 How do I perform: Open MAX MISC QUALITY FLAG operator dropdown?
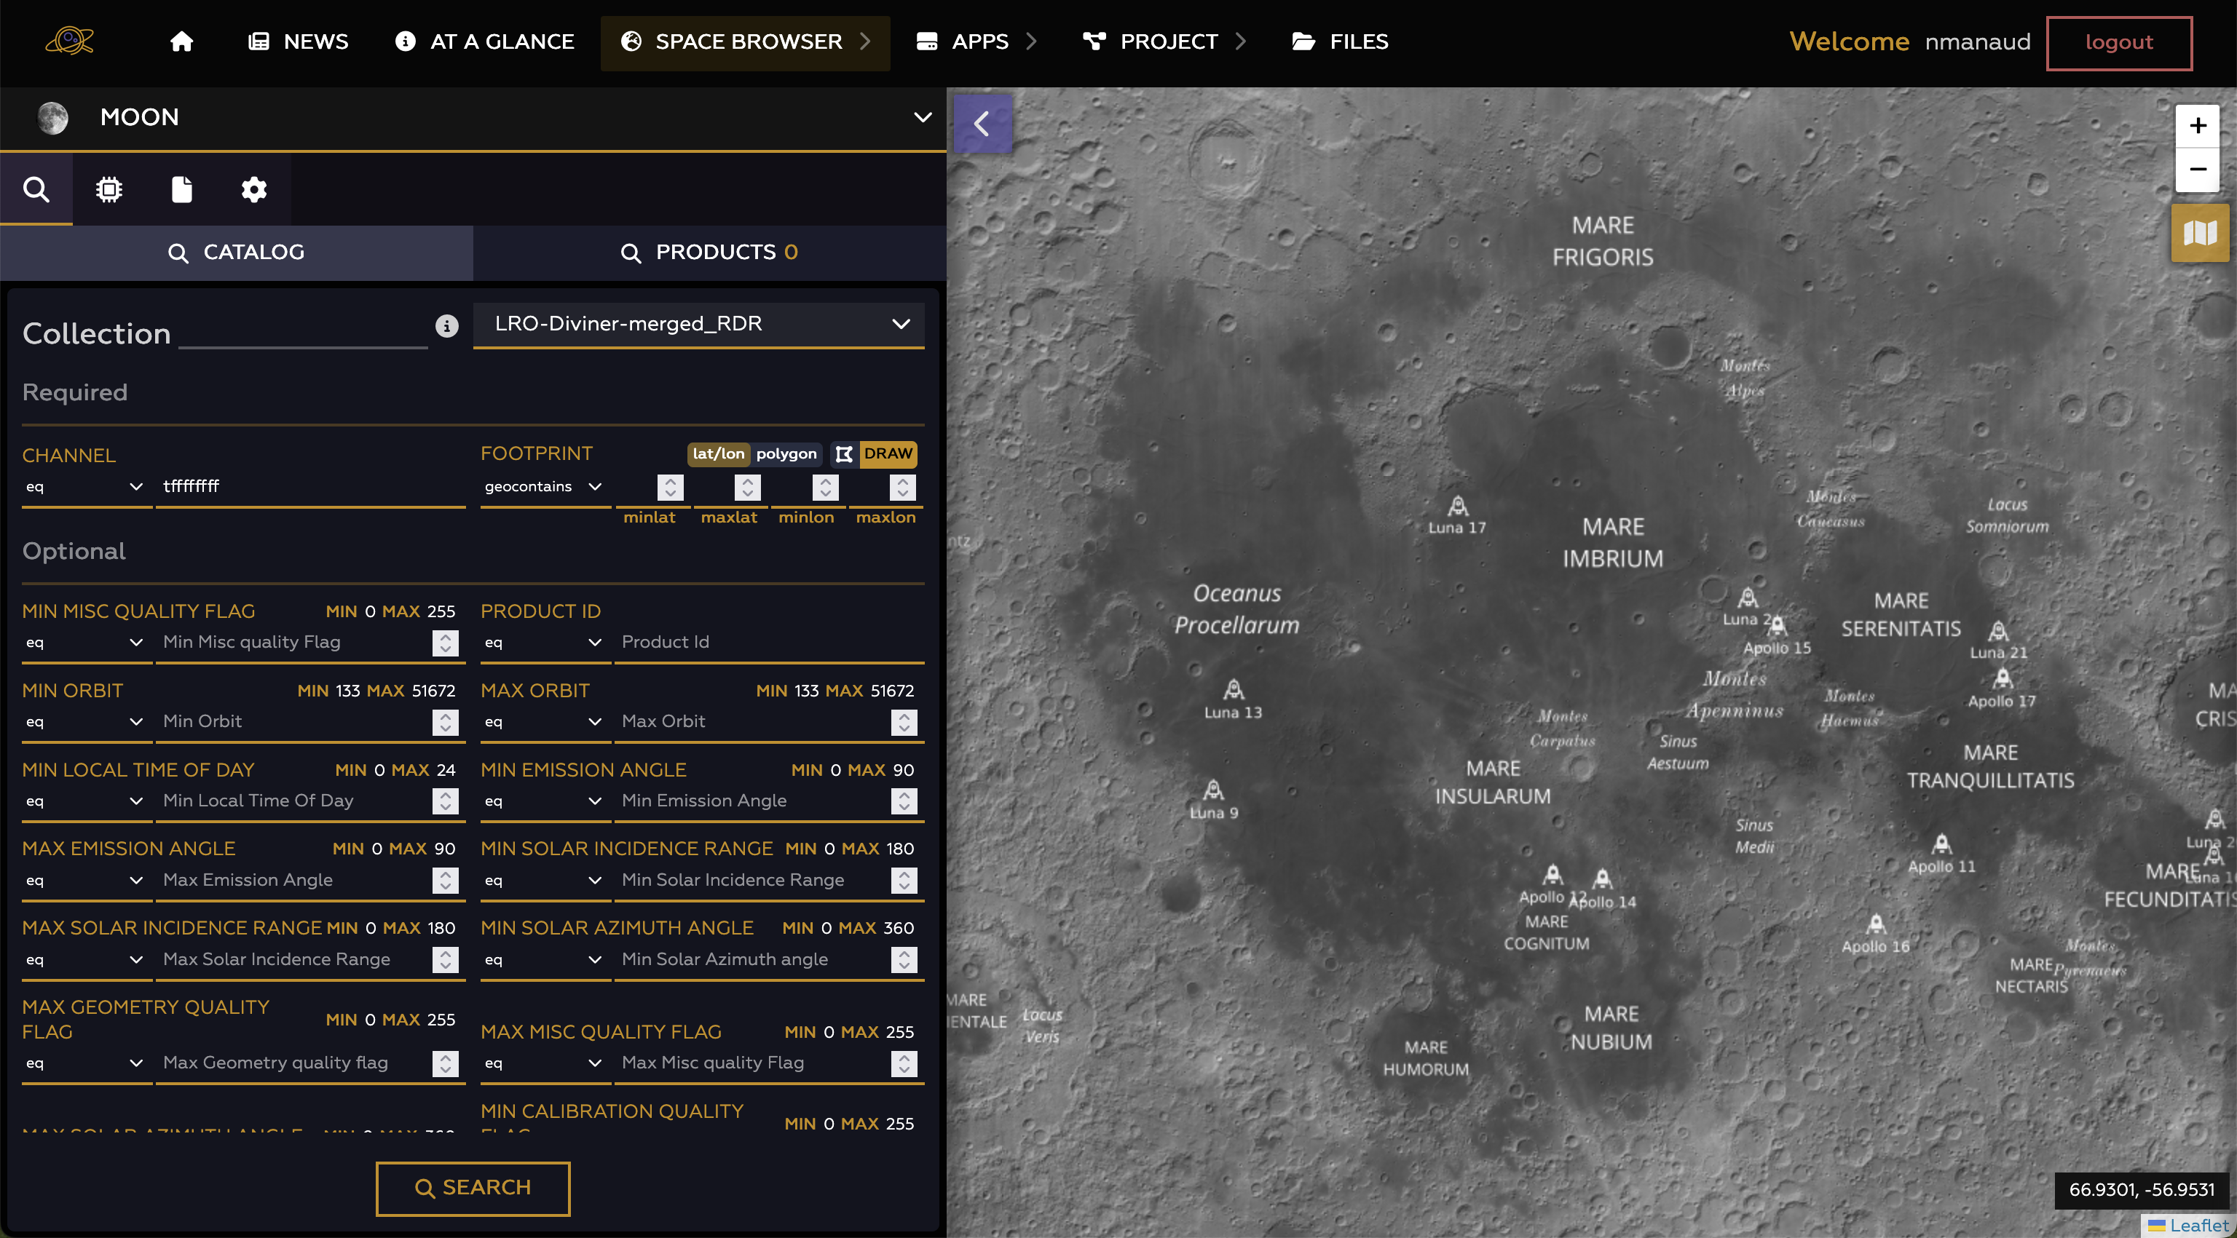[x=544, y=1063]
